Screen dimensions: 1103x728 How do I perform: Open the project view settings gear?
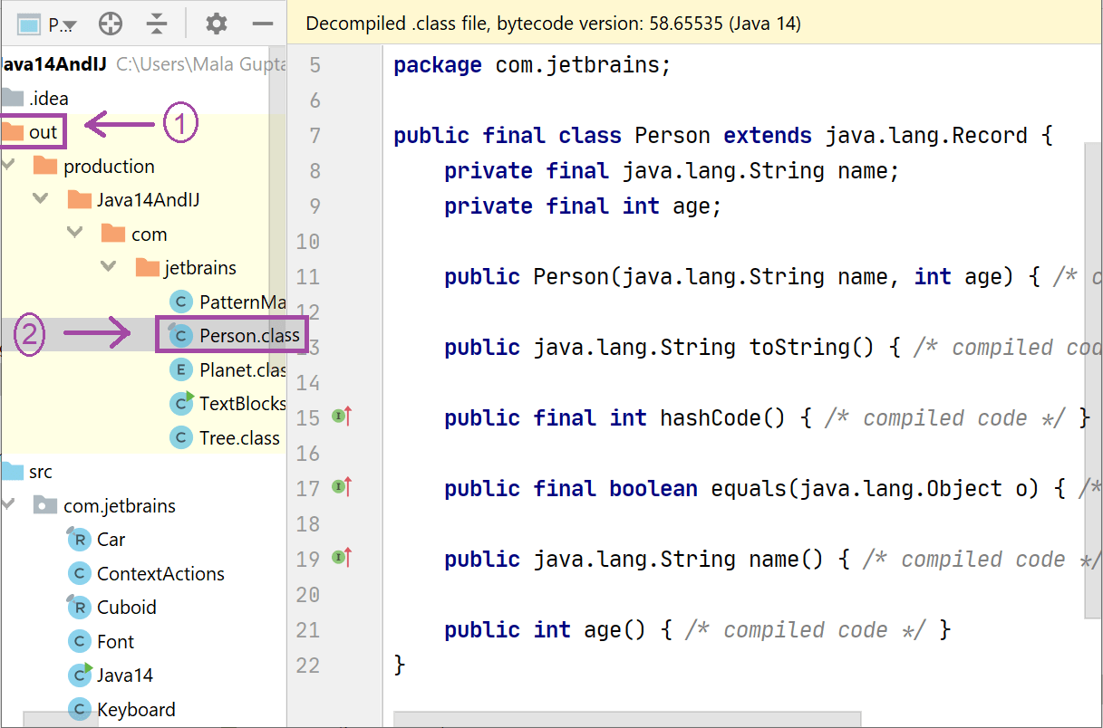coord(216,24)
